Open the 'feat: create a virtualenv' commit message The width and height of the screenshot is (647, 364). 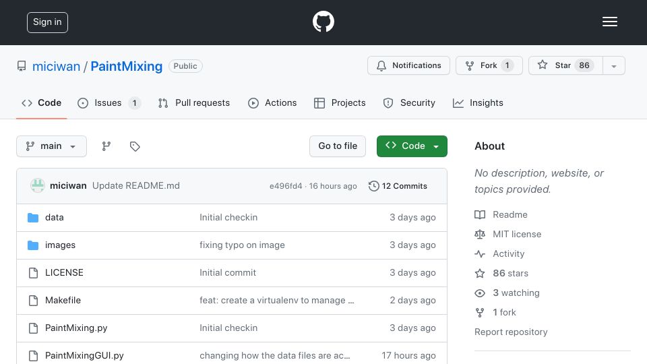277,301
